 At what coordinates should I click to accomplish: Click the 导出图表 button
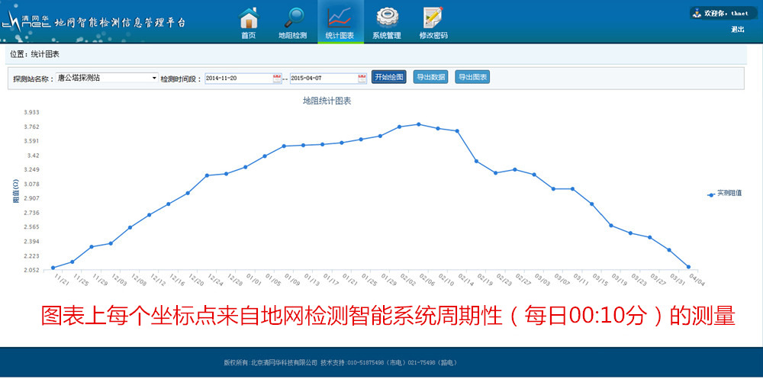coord(472,77)
